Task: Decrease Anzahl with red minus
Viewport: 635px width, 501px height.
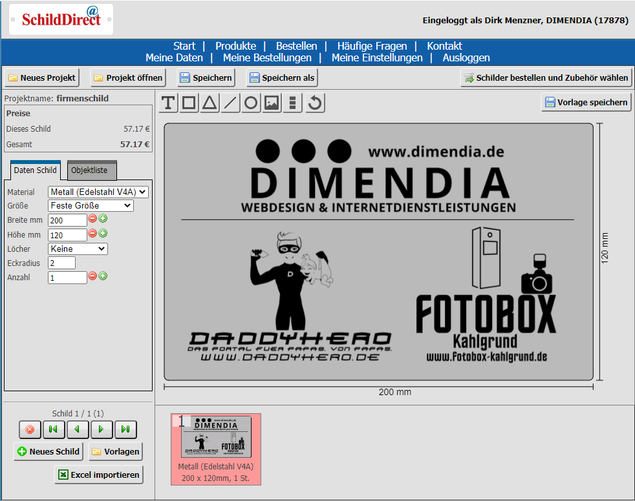Action: 92,276
